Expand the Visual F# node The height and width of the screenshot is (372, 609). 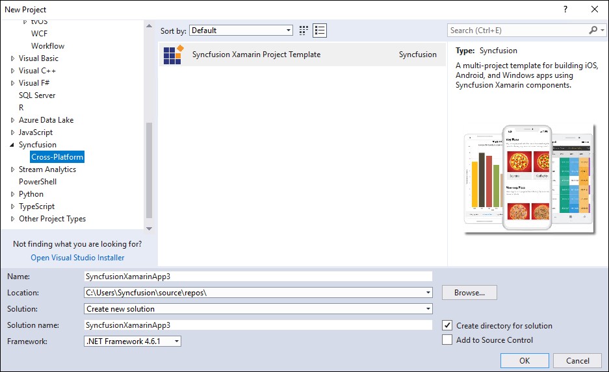pos(12,83)
